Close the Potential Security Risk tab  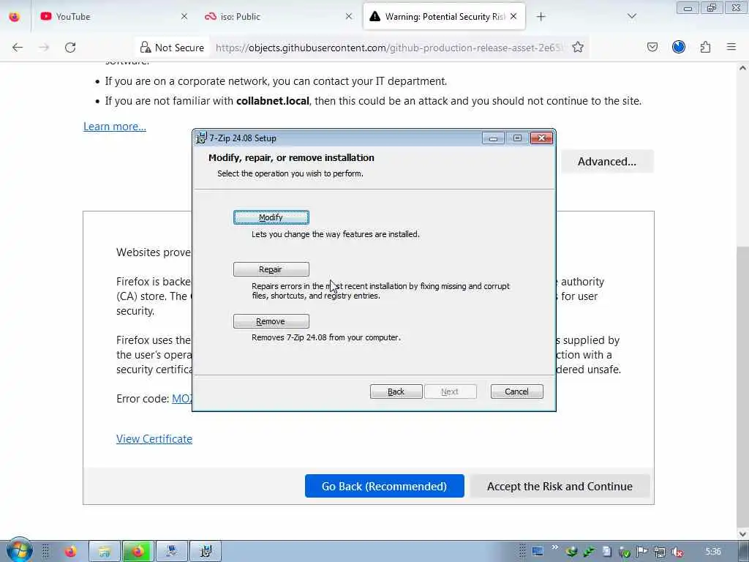(513, 17)
